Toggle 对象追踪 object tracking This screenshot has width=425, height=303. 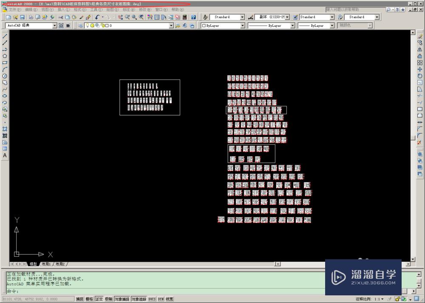pos(139,299)
